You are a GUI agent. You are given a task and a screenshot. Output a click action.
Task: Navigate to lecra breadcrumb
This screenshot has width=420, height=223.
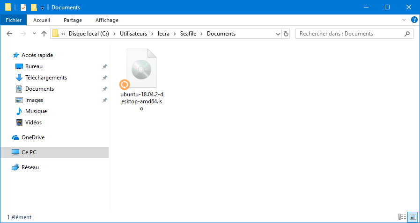[163, 34]
